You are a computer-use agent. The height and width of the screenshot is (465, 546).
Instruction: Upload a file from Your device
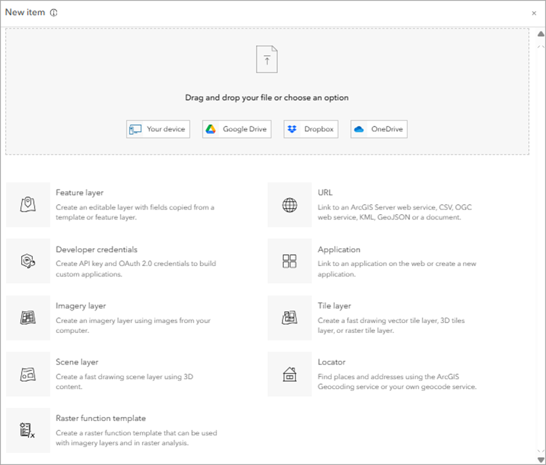pos(158,129)
